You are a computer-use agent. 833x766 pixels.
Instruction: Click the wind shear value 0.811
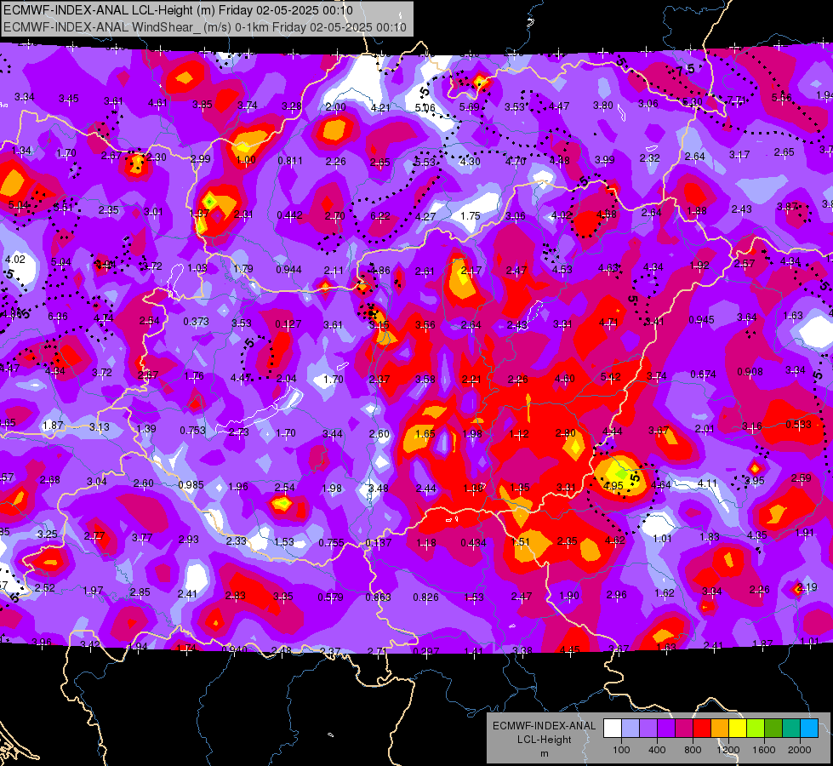coord(290,161)
